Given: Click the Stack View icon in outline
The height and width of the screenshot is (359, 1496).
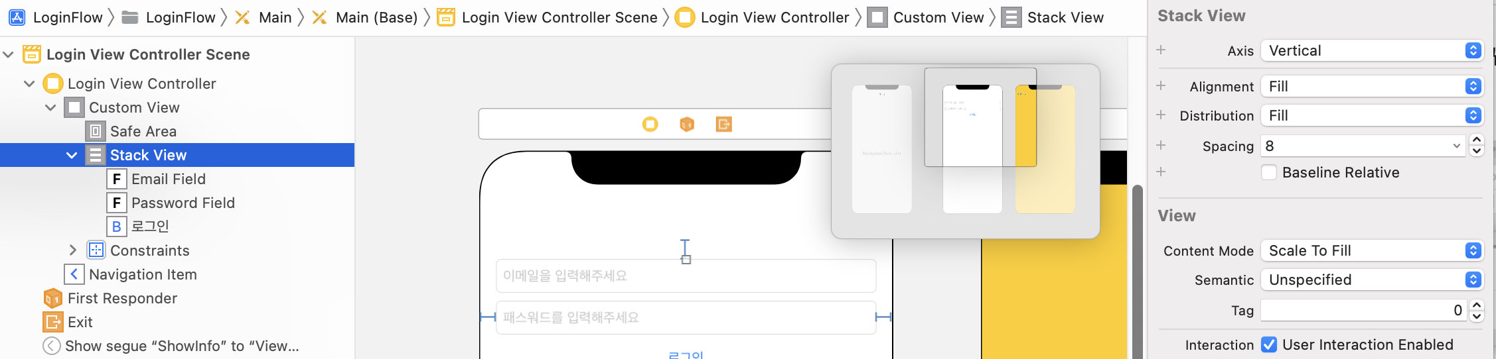Looking at the screenshot, I should [x=96, y=155].
